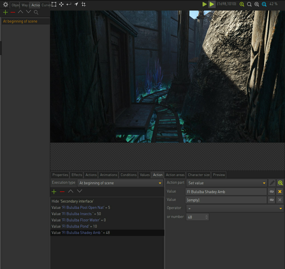This screenshot has width=285, height=269.
Task: Click link icon for Fl Bululba Shadey Amb
Action: pyautogui.click(x=272, y=192)
